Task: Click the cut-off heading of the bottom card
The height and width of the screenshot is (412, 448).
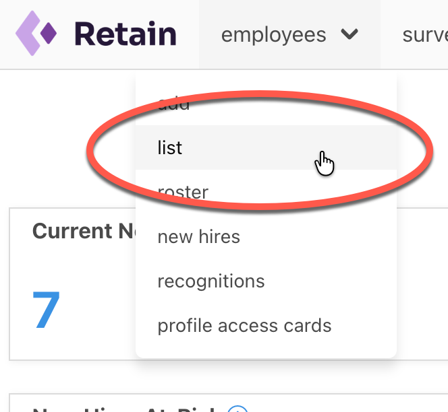Action: pos(124,410)
